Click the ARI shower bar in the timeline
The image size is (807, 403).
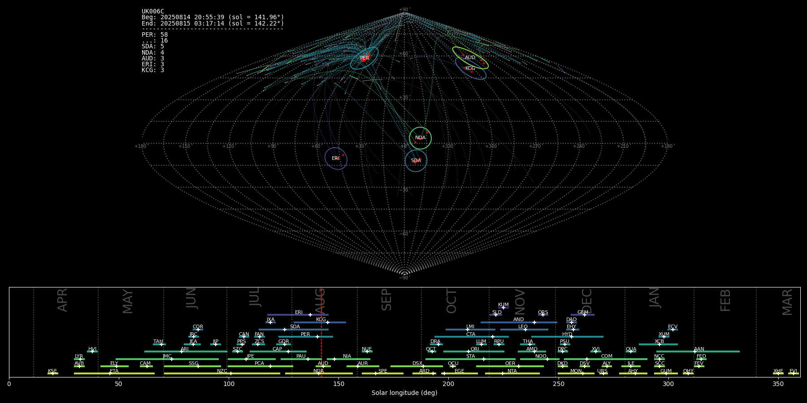[x=186, y=352]
